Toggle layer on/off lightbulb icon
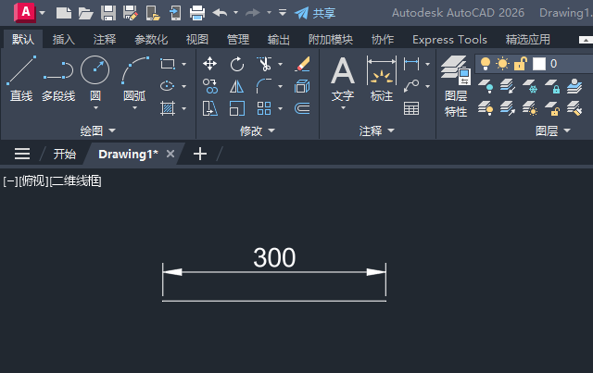 pos(486,64)
